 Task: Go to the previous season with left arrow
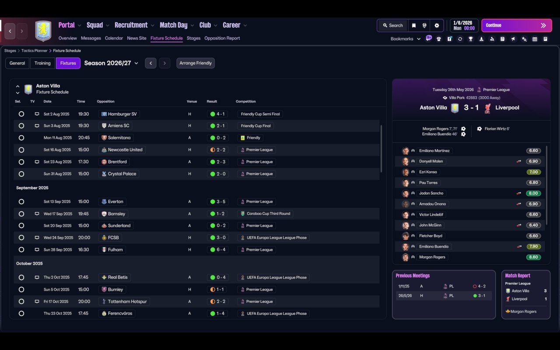tap(150, 63)
